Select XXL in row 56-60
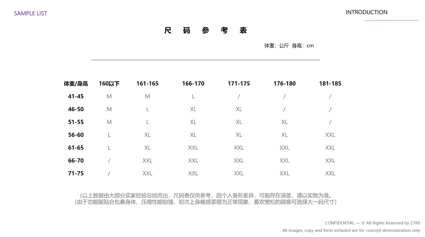 tap(330, 135)
